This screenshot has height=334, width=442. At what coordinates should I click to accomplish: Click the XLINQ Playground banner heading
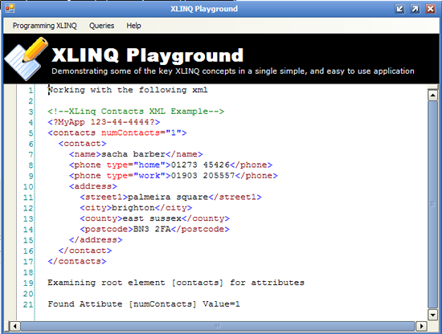[x=147, y=55]
